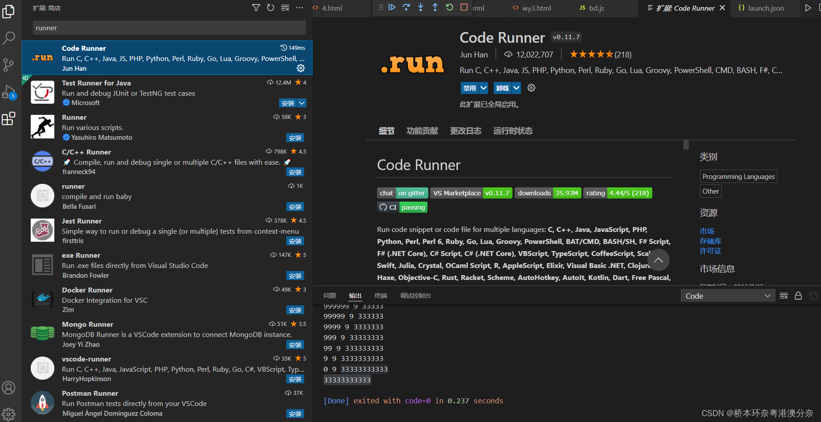This screenshot has height=422, width=821.
Task: Install the Jest Runner extension
Action: click(295, 241)
